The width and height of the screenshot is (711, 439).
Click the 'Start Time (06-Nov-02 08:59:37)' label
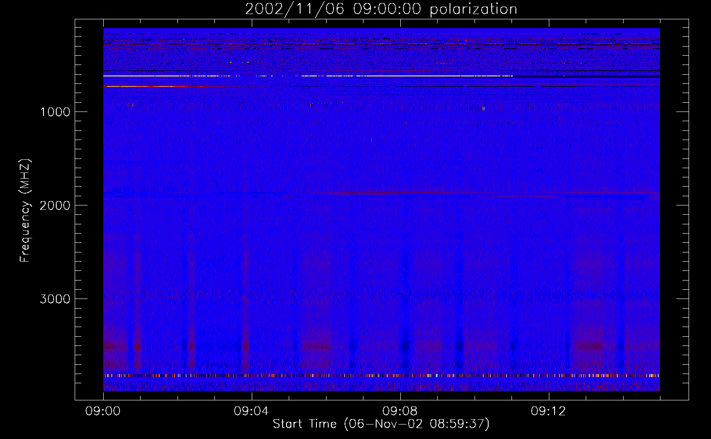coord(381,424)
